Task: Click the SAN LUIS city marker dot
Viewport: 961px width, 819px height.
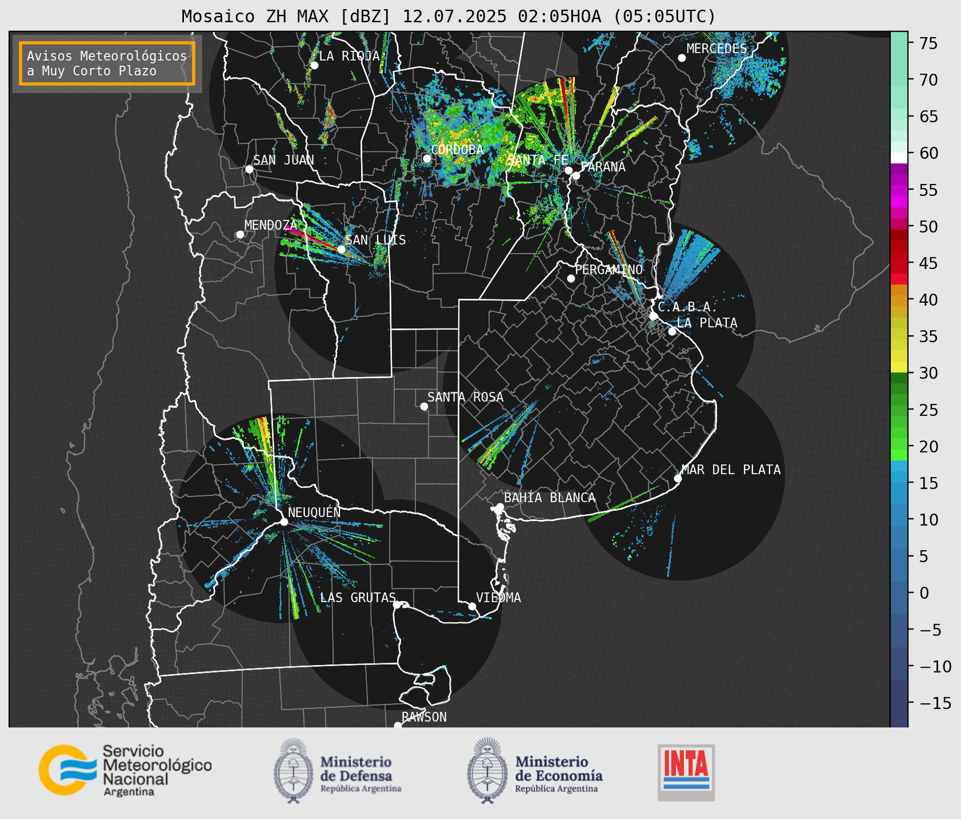Action: click(x=341, y=249)
